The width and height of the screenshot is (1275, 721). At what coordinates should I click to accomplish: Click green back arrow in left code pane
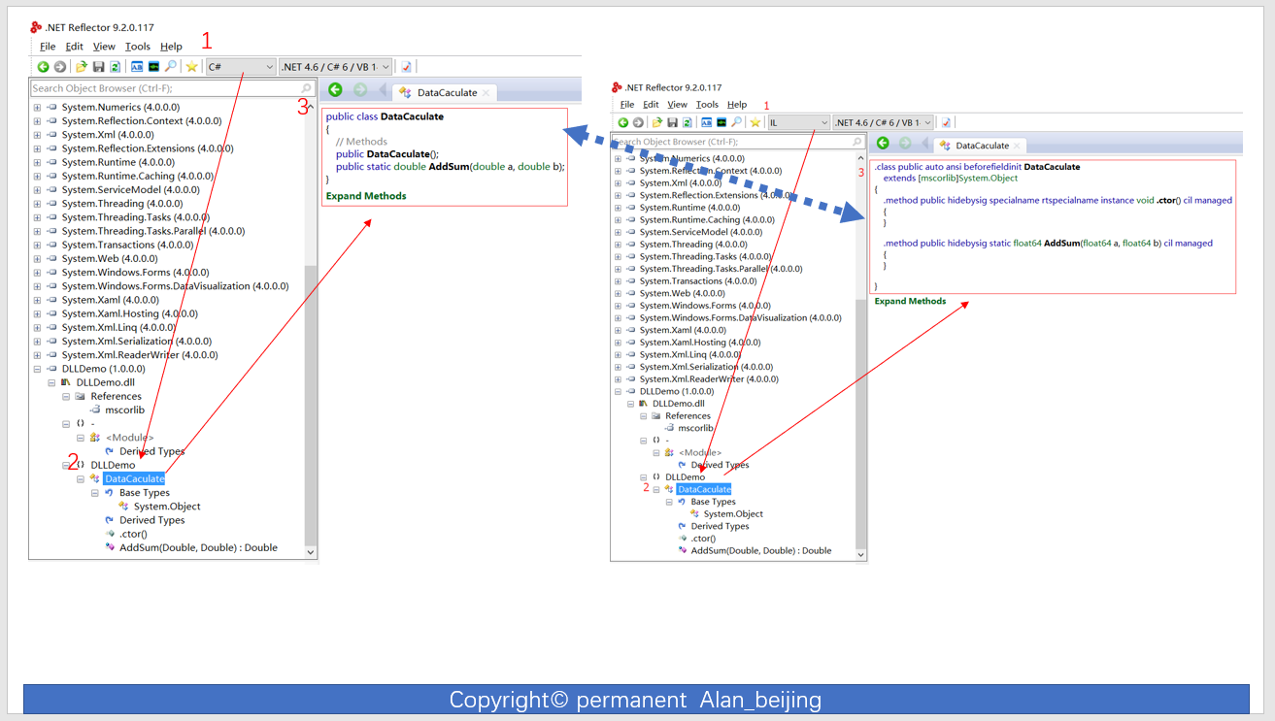(335, 90)
